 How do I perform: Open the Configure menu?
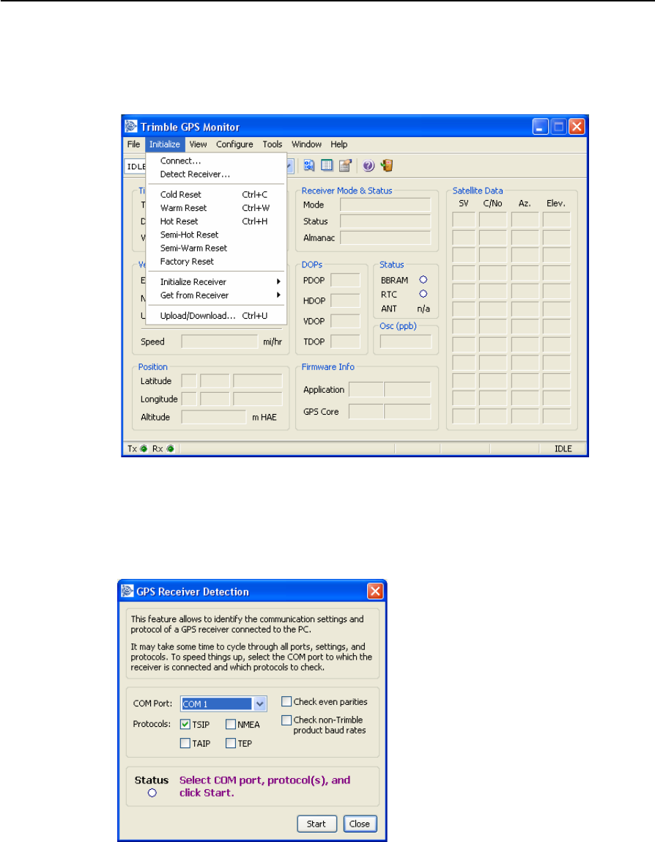point(234,144)
